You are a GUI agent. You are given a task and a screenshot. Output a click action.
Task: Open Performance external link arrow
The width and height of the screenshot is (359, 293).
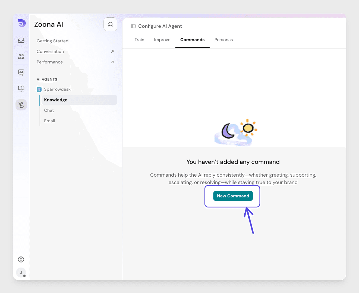112,62
